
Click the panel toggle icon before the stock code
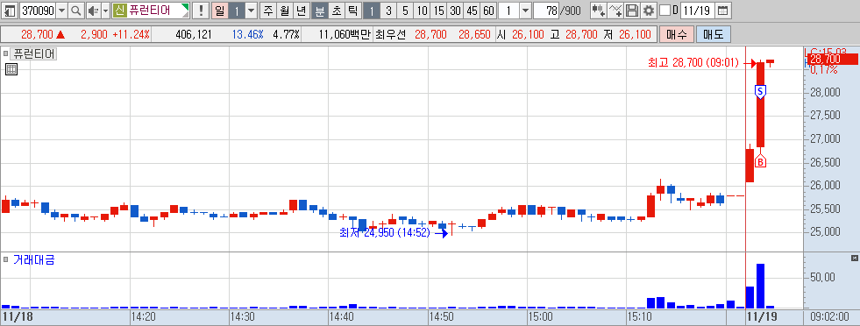[10, 11]
